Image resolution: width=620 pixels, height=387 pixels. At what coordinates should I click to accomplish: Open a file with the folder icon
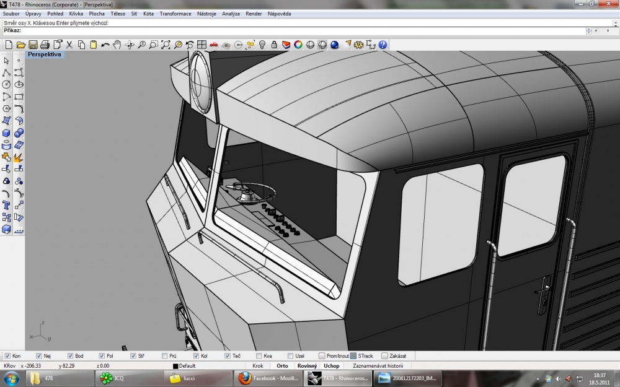point(21,45)
